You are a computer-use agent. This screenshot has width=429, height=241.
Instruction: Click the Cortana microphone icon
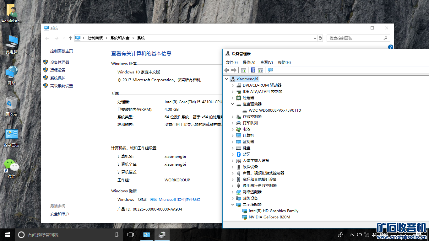tap(117, 235)
